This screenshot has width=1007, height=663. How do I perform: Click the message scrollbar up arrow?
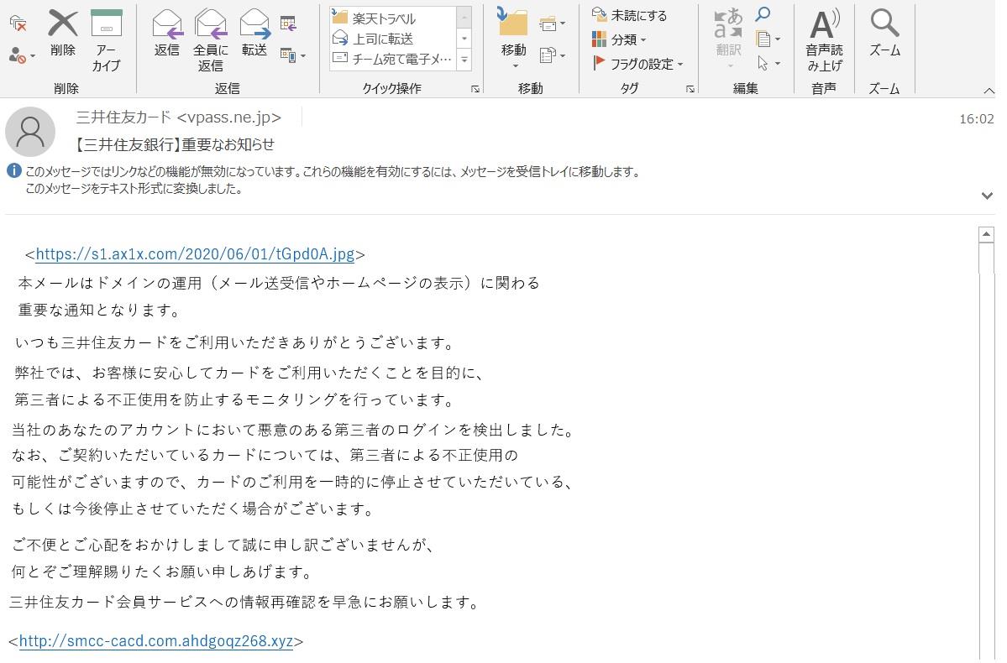click(987, 235)
